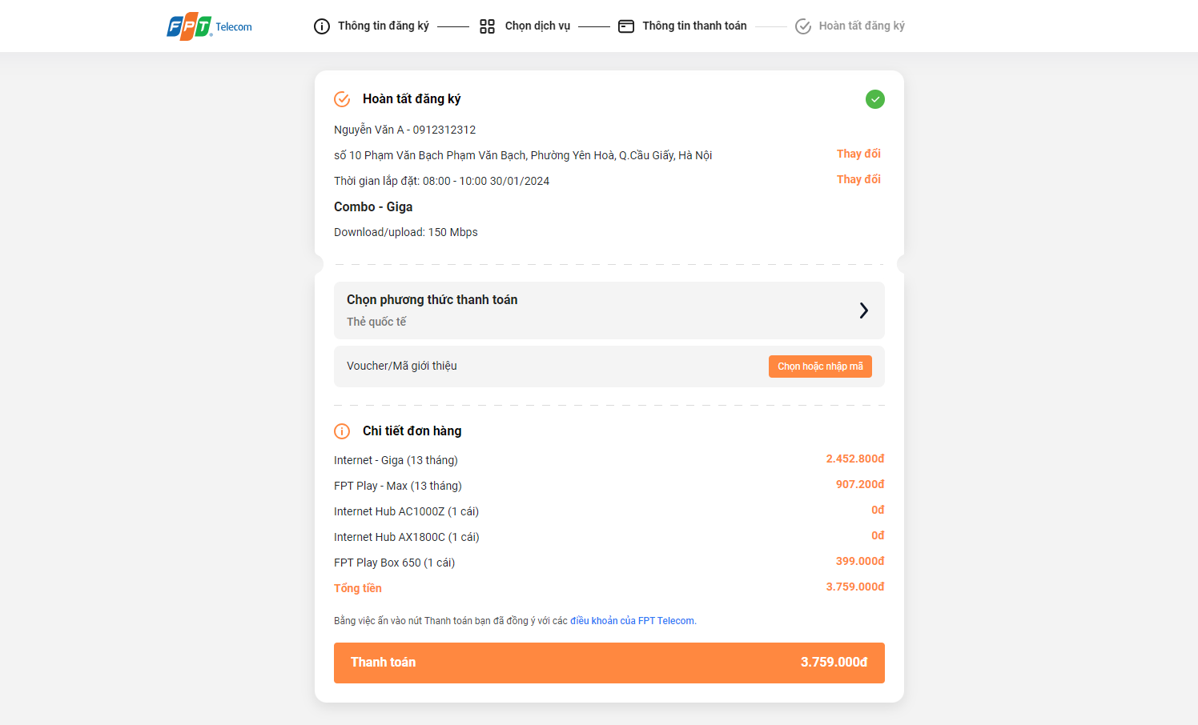Open điều khoản của FPT Telecom link
The height and width of the screenshot is (725, 1198).
[x=632, y=621]
